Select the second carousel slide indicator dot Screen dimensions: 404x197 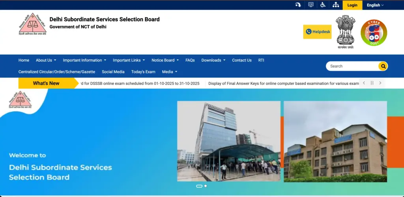point(206,186)
